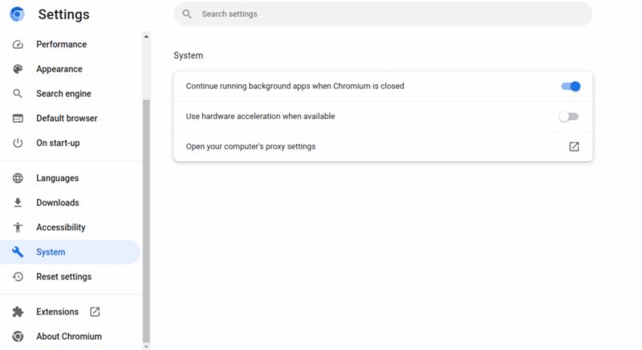
Task: Focus the Search settings field
Action: point(383,14)
